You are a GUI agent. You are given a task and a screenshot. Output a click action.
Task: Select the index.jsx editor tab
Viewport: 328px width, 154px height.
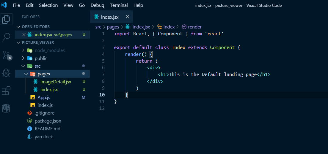pyautogui.click(x=111, y=17)
